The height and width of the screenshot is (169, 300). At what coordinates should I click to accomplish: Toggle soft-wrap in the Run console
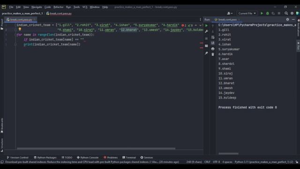pyautogui.click(x=213, y=37)
